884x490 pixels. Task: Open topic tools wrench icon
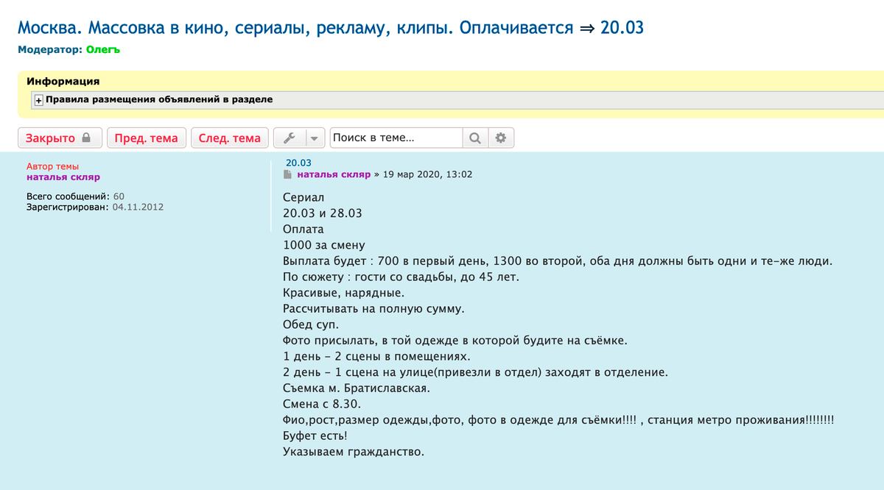[289, 138]
